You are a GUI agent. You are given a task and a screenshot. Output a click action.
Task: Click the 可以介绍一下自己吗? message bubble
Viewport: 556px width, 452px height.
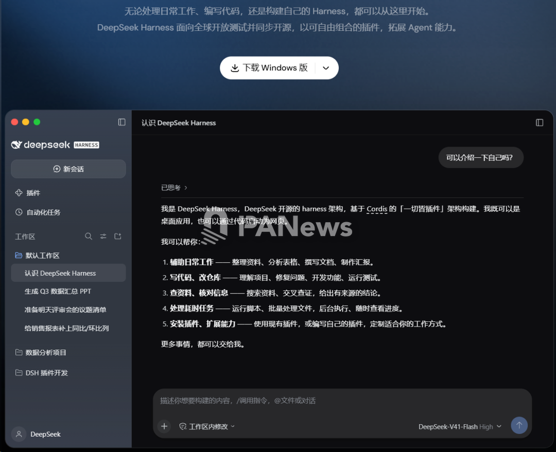pyautogui.click(x=480, y=158)
